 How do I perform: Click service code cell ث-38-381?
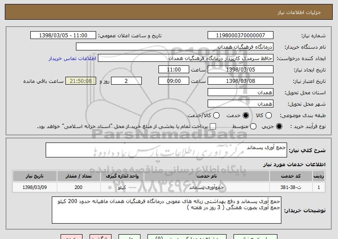(x=291, y=187)
